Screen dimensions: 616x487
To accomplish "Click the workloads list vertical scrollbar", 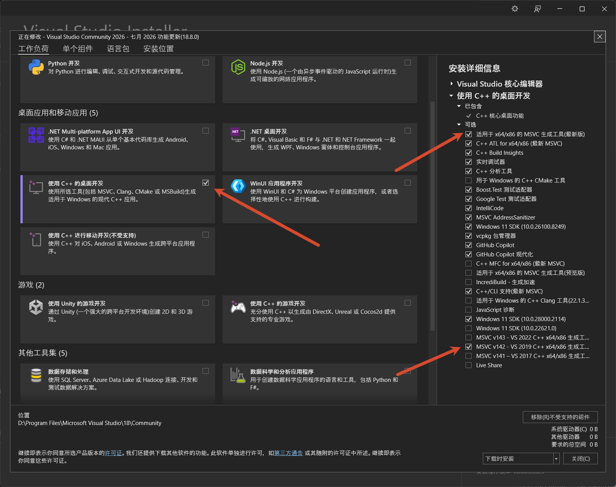I will pos(432,216).
